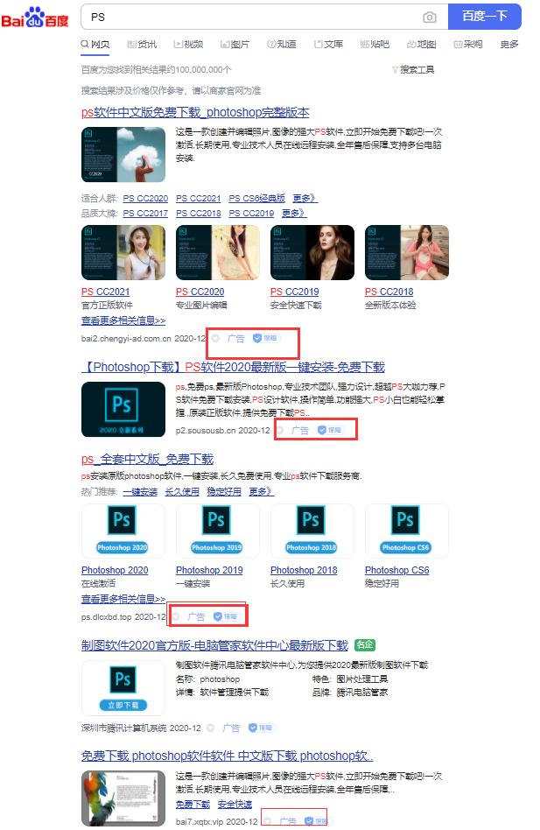Click the PS CC2019 portrait thumbnail
Screen dimensions: 540x830
[312, 253]
